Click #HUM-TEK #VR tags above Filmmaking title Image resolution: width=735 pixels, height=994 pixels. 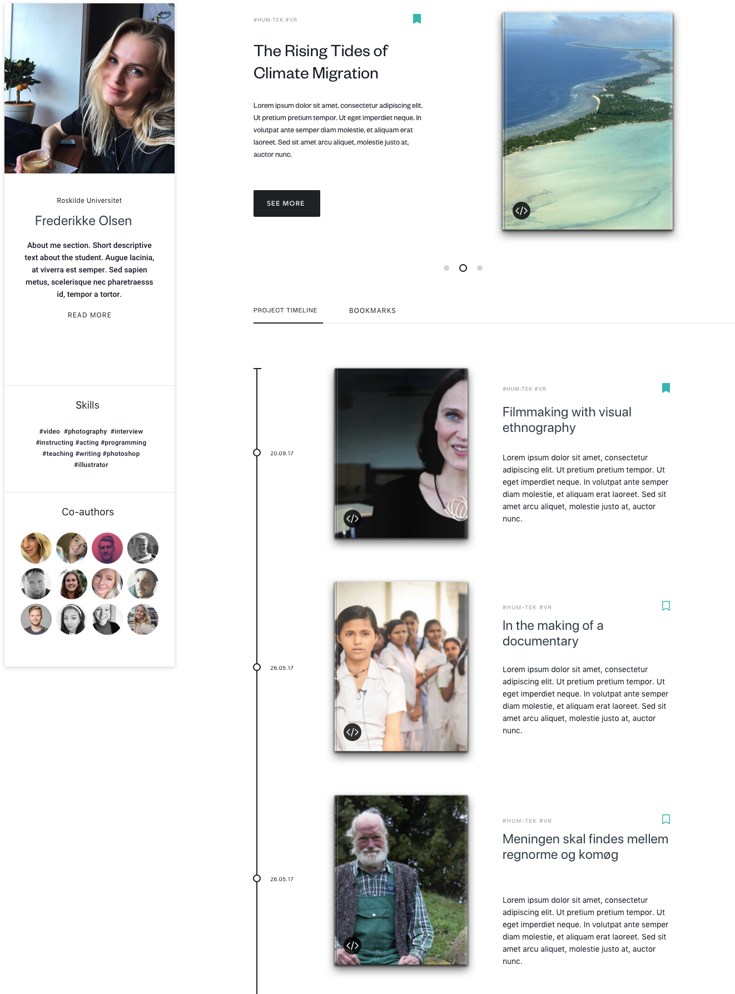pos(524,389)
